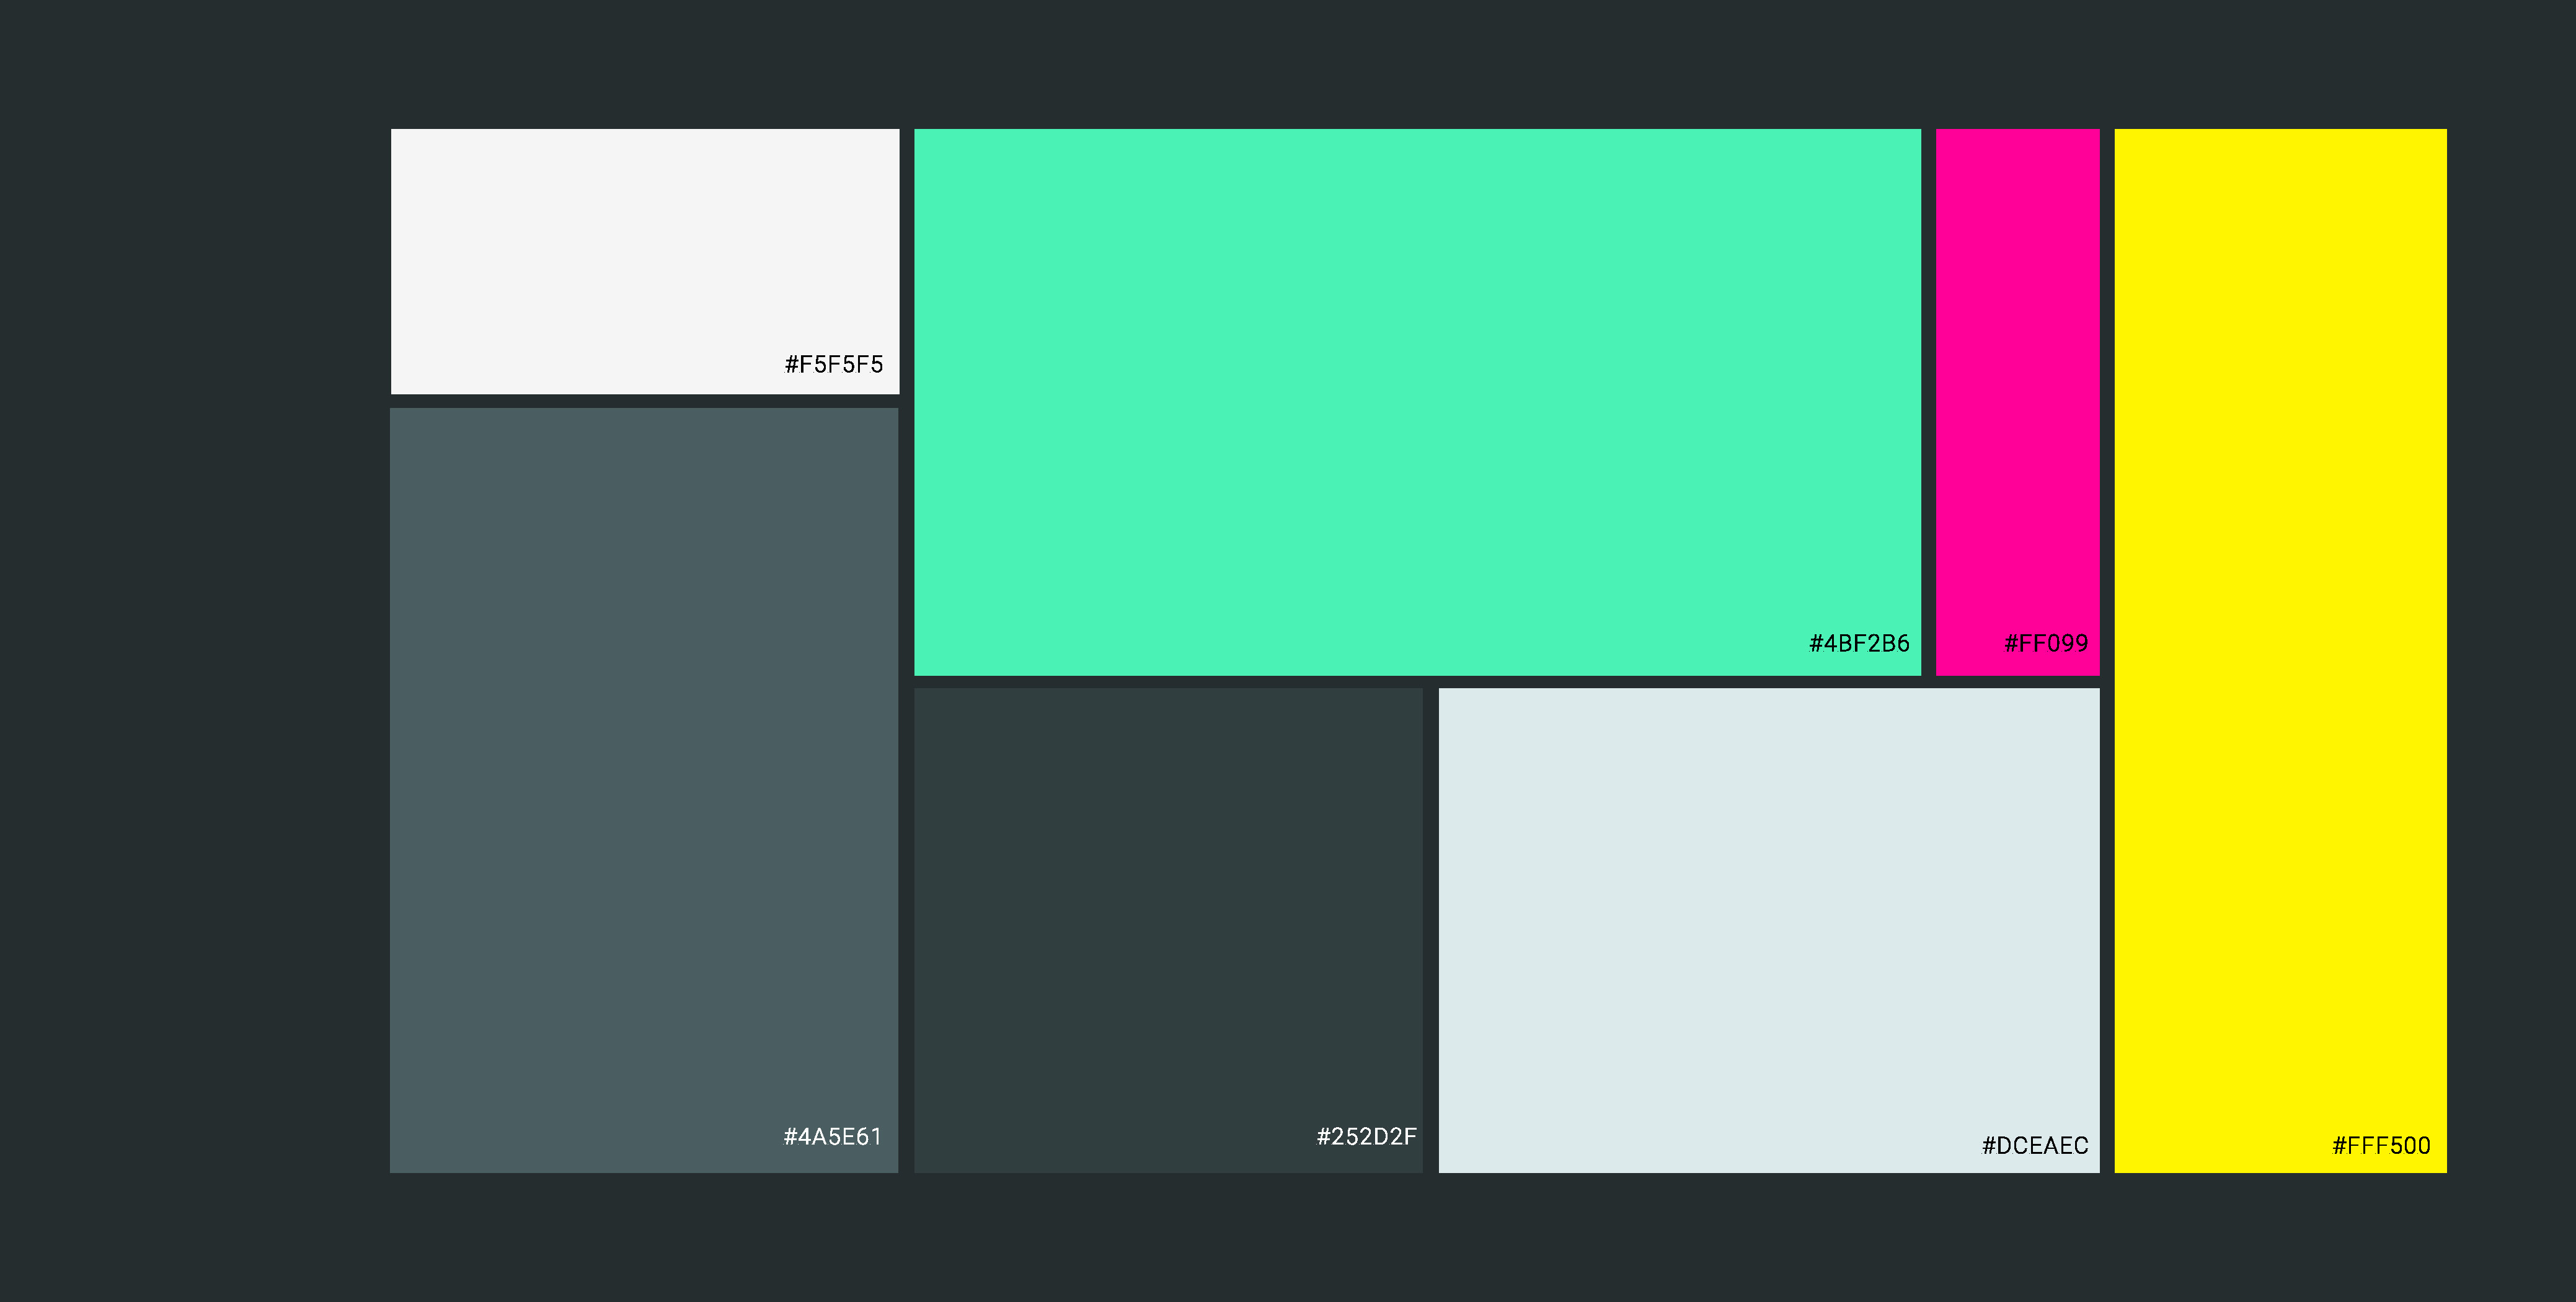Click the dark background above the palette

coord(1288,64)
